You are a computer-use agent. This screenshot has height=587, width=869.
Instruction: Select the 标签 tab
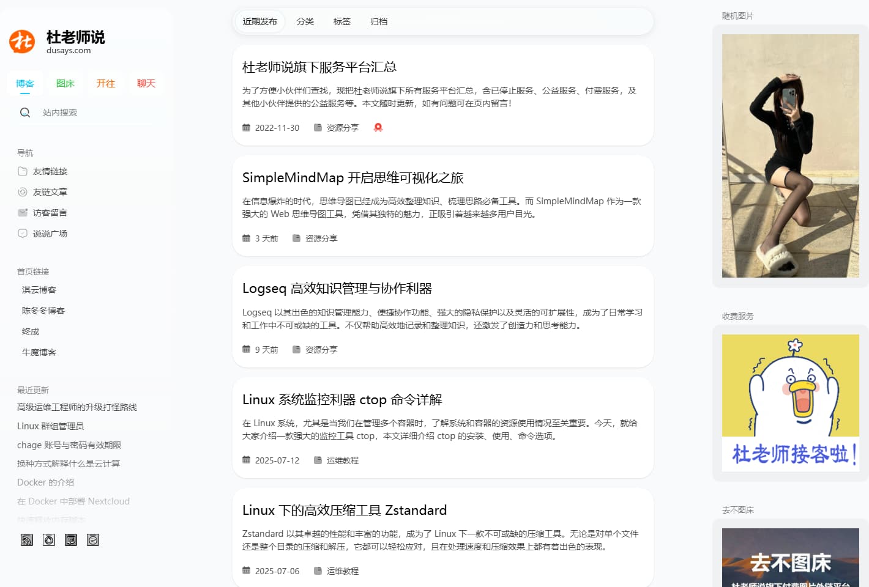(341, 21)
